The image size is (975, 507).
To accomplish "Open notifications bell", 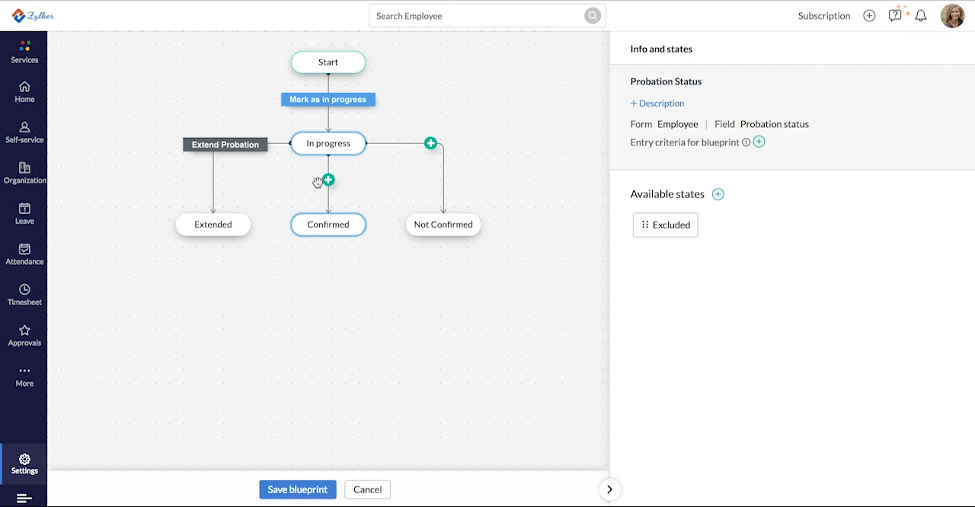I will [921, 16].
